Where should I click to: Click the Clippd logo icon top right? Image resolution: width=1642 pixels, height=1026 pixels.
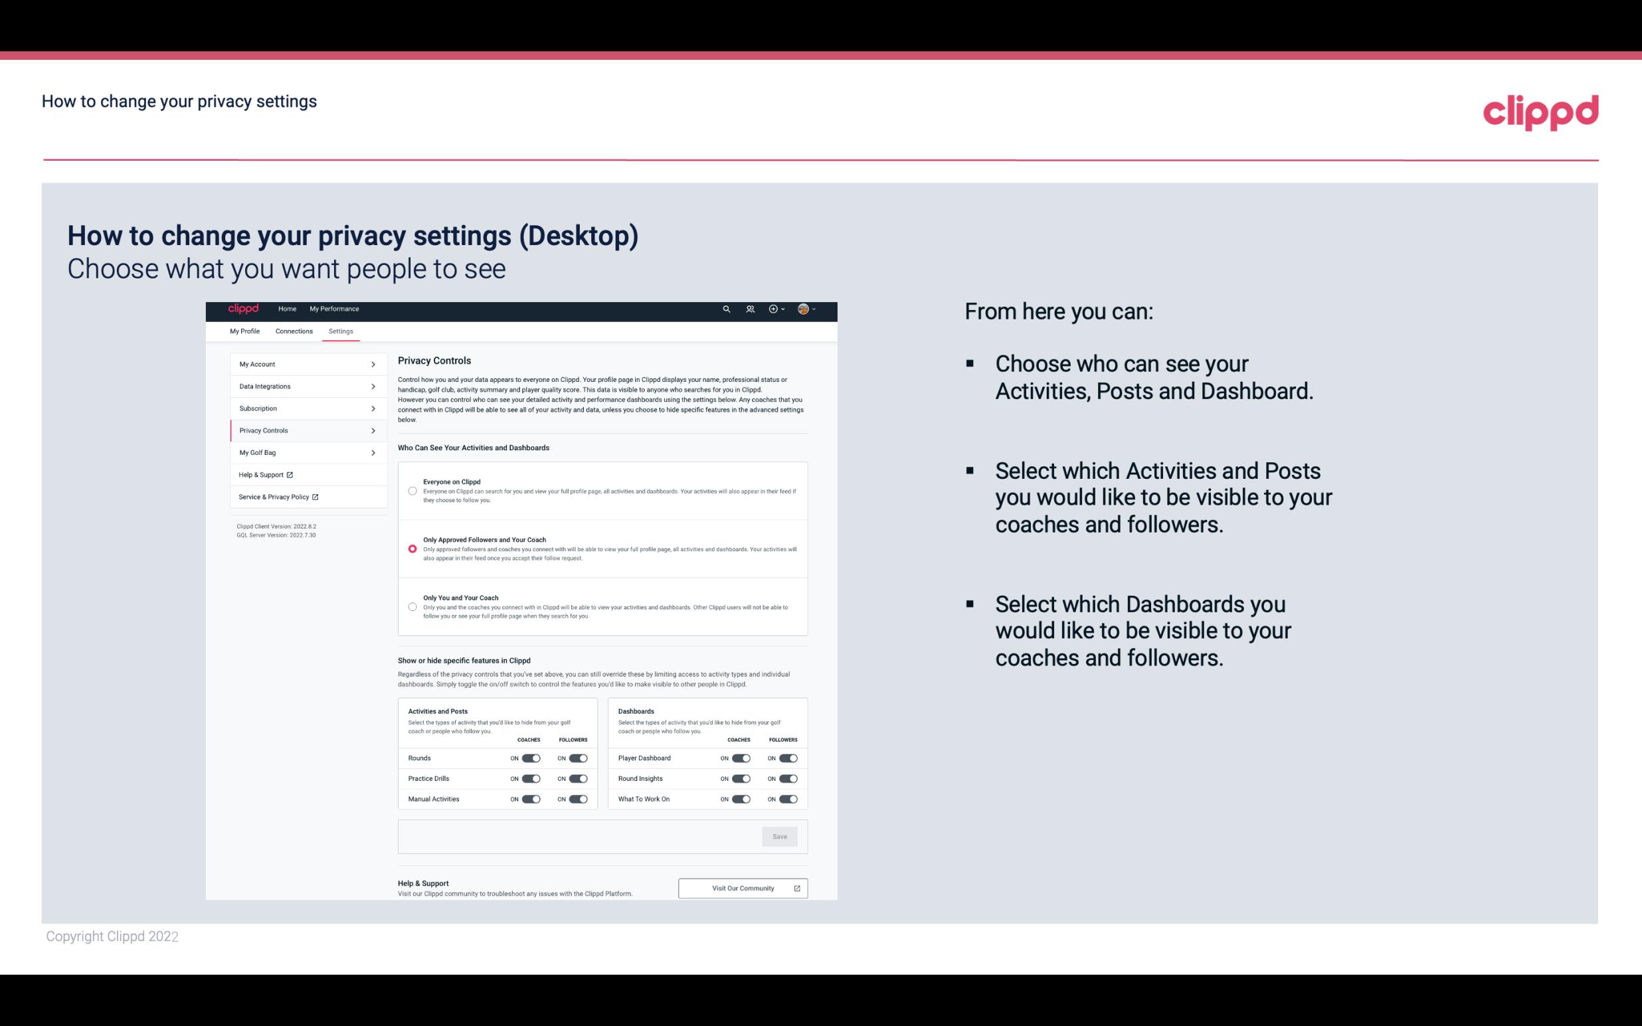click(x=1542, y=112)
